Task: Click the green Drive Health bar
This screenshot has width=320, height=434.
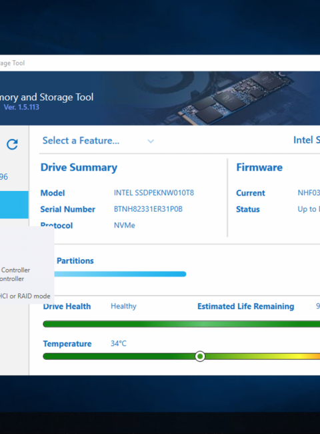Action: pyautogui.click(x=181, y=324)
